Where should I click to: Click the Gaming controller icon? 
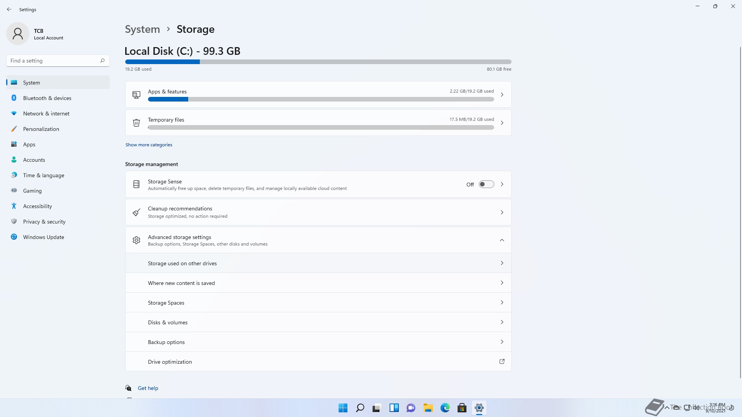pyautogui.click(x=14, y=190)
